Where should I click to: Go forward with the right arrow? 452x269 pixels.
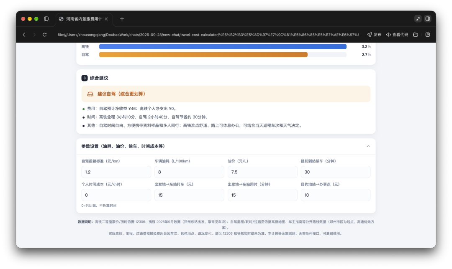pos(34,35)
